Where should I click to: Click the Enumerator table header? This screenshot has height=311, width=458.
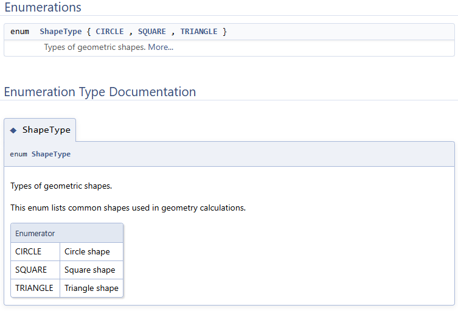click(x=35, y=233)
